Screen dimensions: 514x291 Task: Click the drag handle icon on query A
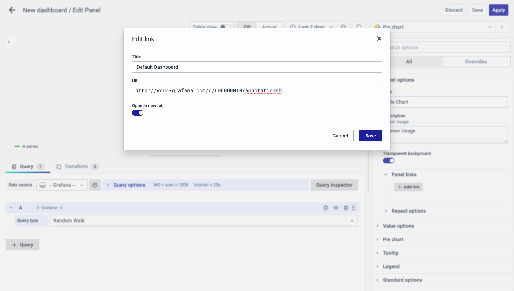click(x=353, y=208)
